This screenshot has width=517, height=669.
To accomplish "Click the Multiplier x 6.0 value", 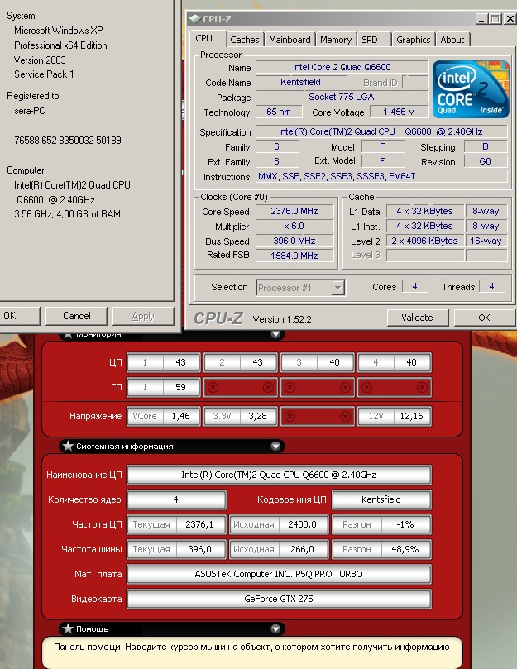I will (294, 226).
